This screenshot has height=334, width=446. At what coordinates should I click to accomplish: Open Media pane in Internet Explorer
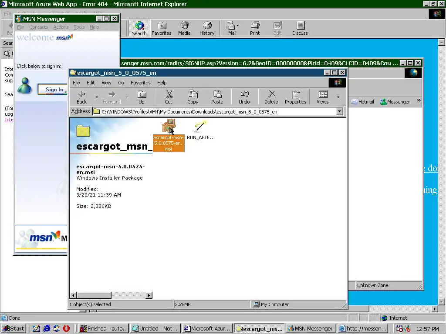tap(184, 28)
